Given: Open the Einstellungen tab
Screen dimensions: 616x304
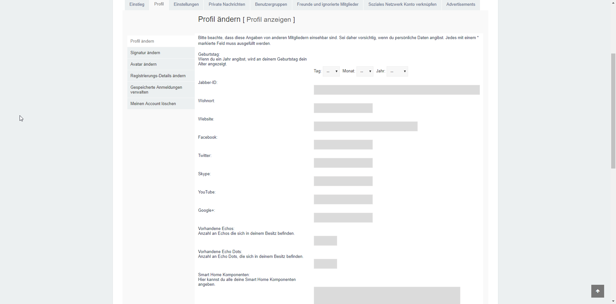Looking at the screenshot, I should pyautogui.click(x=186, y=4).
